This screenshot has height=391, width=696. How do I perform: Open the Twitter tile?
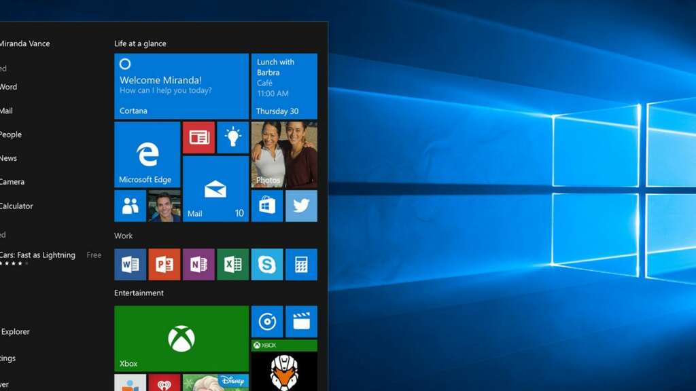pyautogui.click(x=301, y=206)
